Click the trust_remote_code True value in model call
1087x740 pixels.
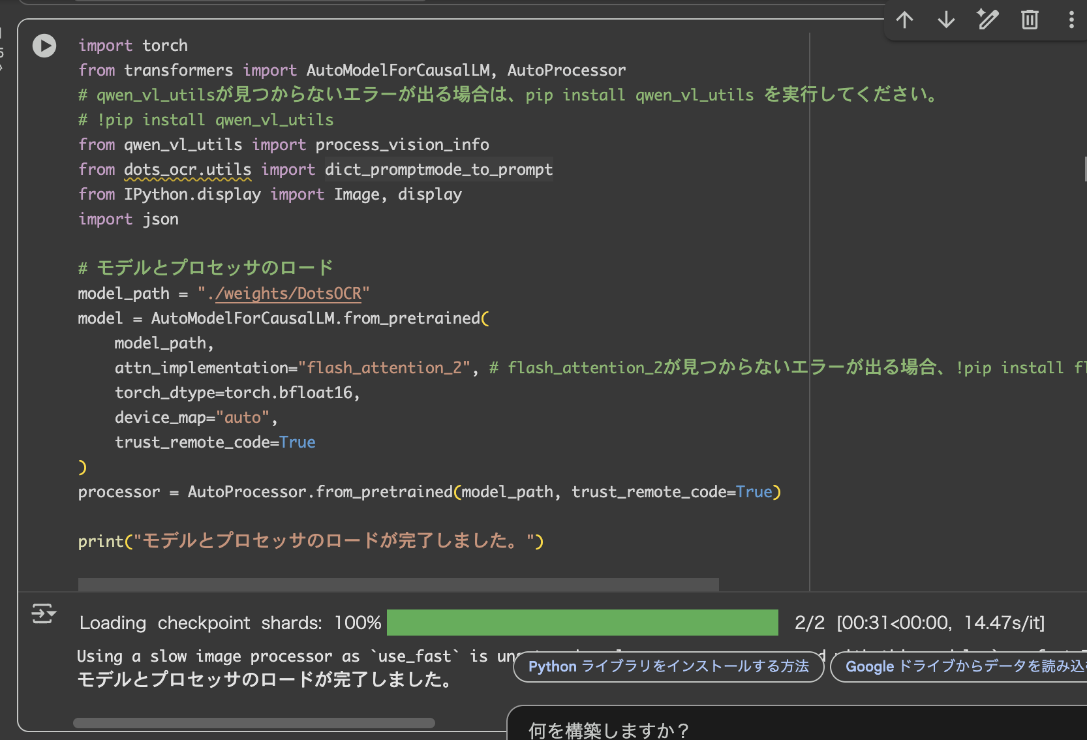pyautogui.click(x=297, y=442)
